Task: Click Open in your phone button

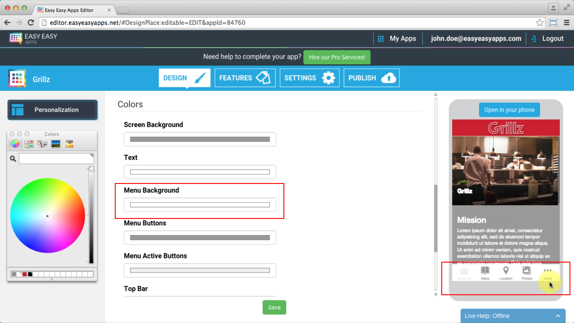Action: [509, 110]
